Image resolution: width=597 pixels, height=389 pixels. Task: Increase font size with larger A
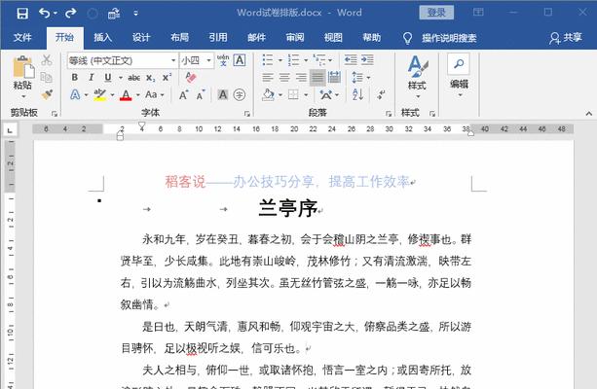[x=183, y=94]
